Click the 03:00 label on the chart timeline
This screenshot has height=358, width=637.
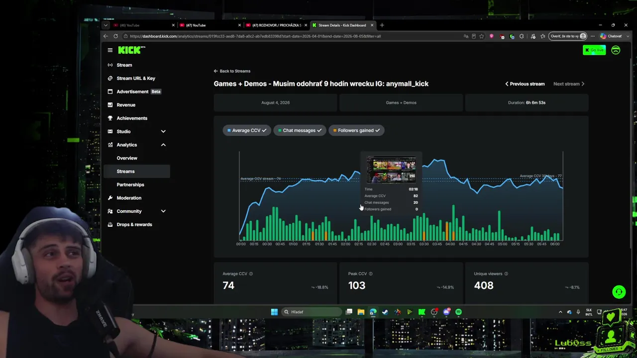(x=398, y=244)
